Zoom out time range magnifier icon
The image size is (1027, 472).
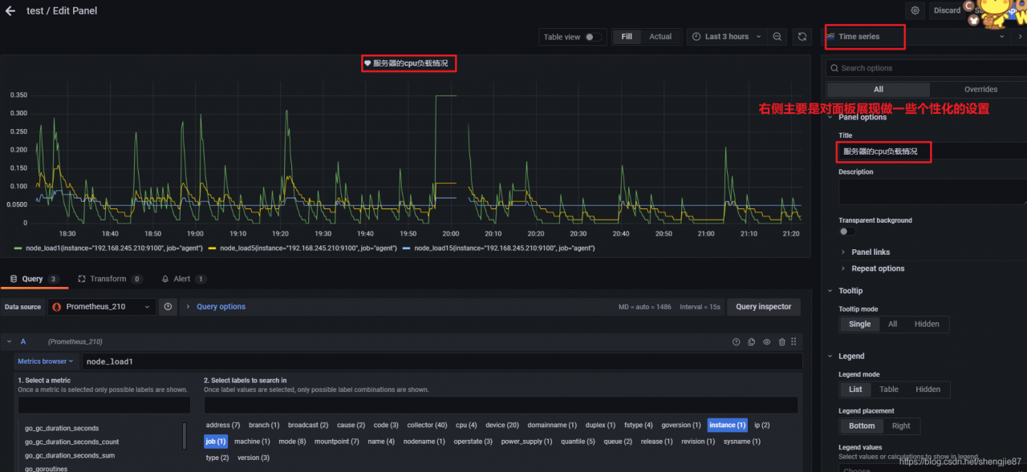tap(777, 37)
